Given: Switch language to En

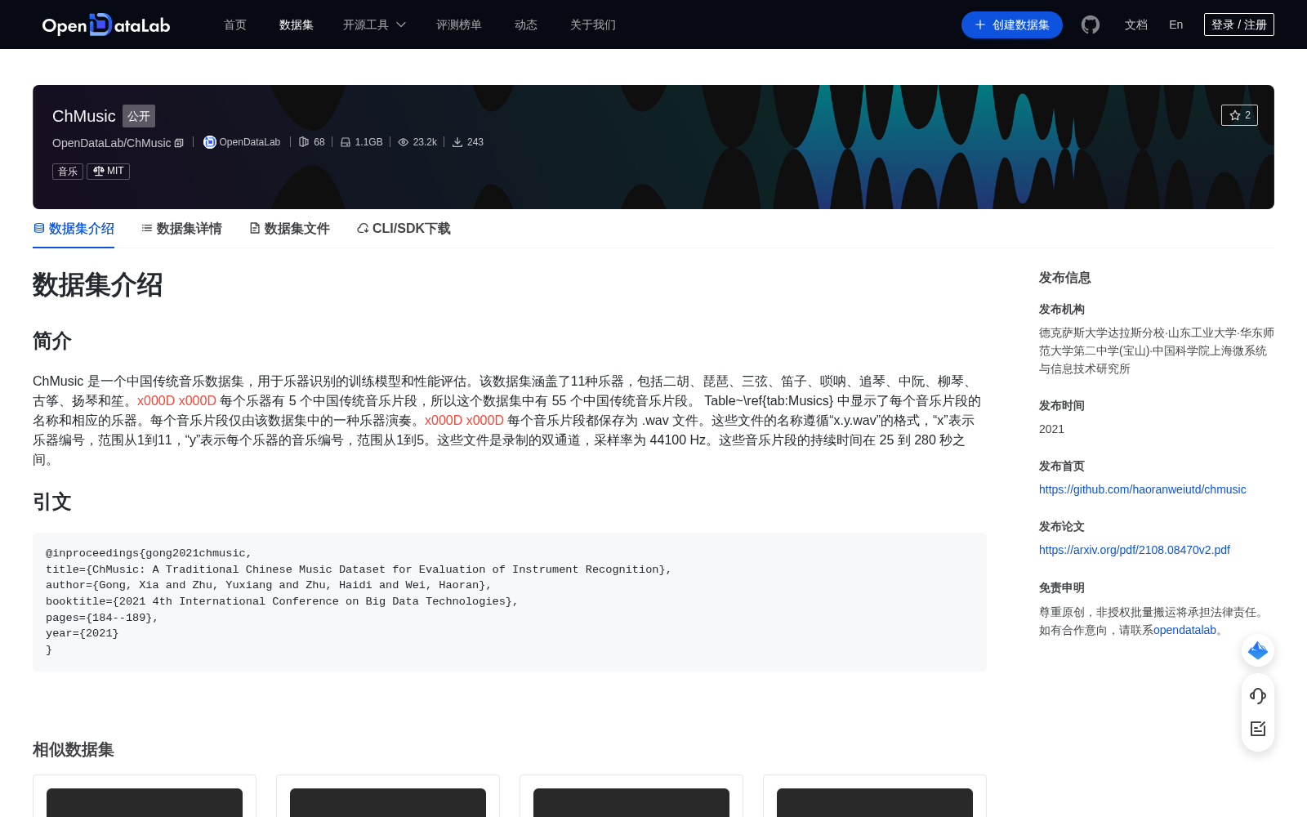Looking at the screenshot, I should point(1175,25).
